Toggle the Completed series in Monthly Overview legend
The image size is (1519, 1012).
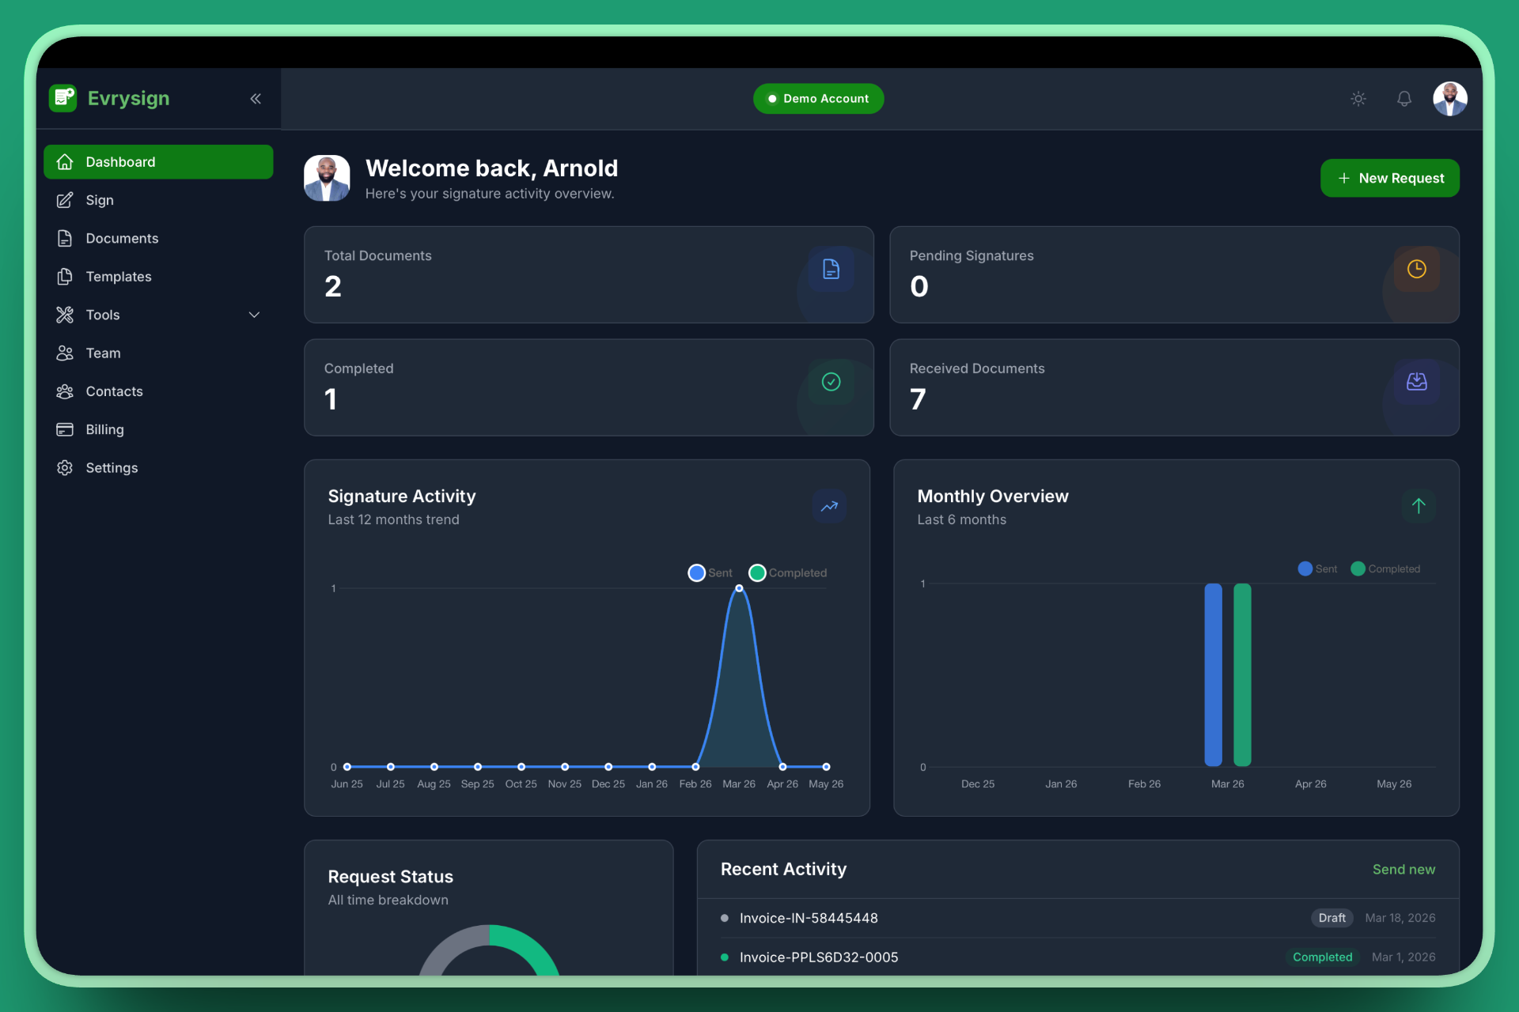(x=1385, y=568)
